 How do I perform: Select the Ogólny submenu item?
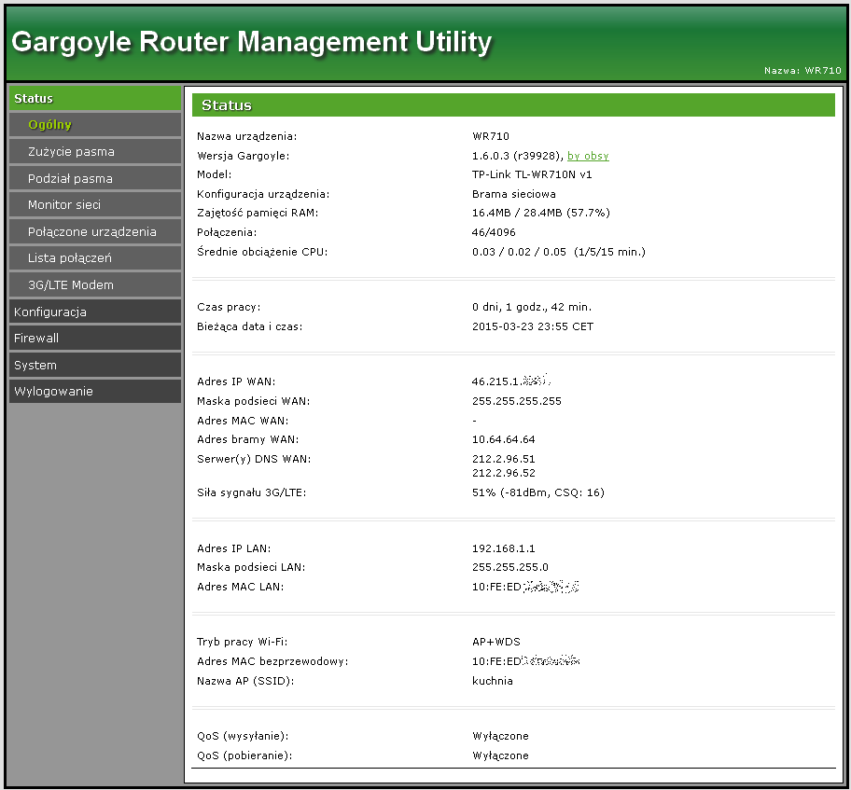click(x=49, y=125)
